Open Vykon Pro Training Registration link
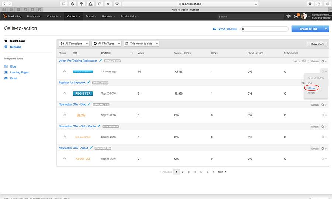This screenshot has width=332, height=199. pyautogui.click(x=78, y=61)
